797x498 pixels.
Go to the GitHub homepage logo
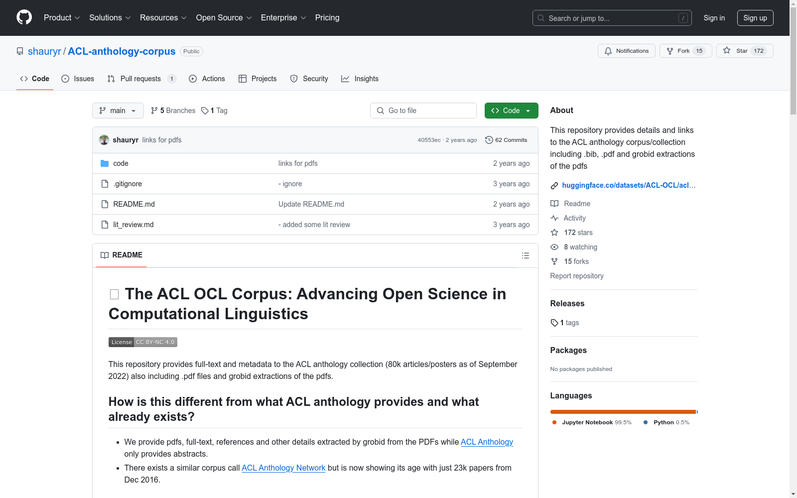[24, 17]
